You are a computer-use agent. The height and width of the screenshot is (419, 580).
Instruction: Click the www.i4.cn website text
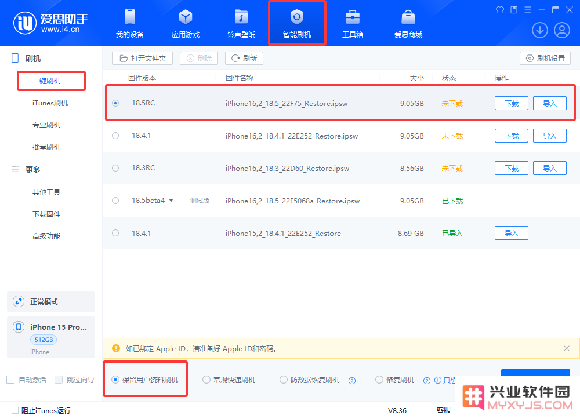[x=60, y=29]
